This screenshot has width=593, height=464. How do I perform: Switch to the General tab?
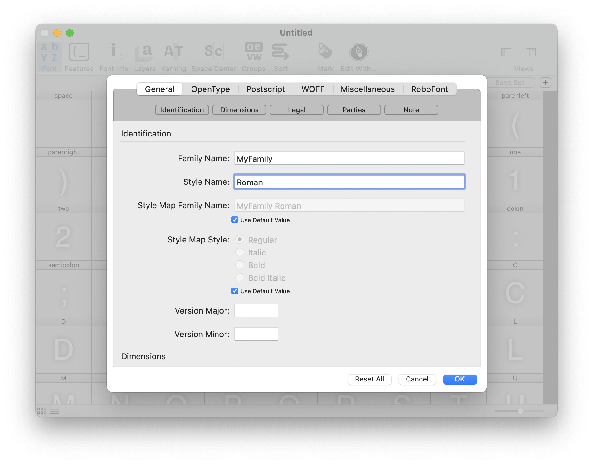pyautogui.click(x=160, y=89)
